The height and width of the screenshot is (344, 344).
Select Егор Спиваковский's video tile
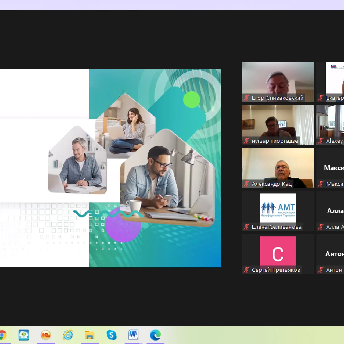tap(278, 82)
